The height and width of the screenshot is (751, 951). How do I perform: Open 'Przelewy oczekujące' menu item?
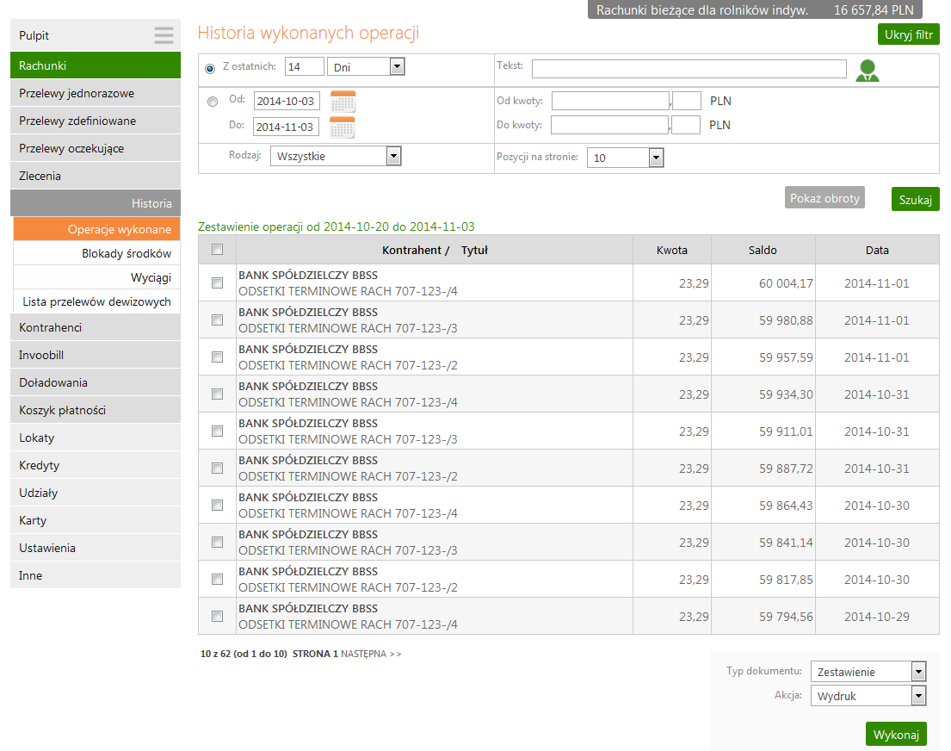point(96,148)
